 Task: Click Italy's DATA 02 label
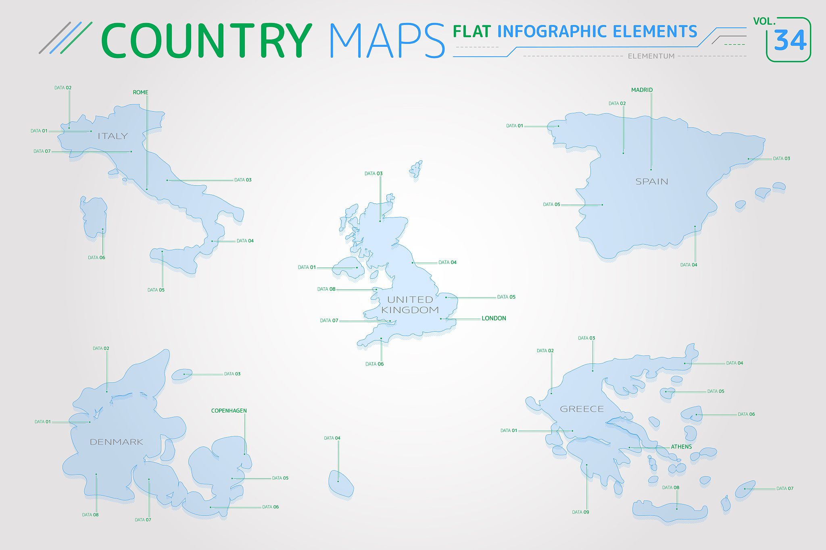point(63,87)
